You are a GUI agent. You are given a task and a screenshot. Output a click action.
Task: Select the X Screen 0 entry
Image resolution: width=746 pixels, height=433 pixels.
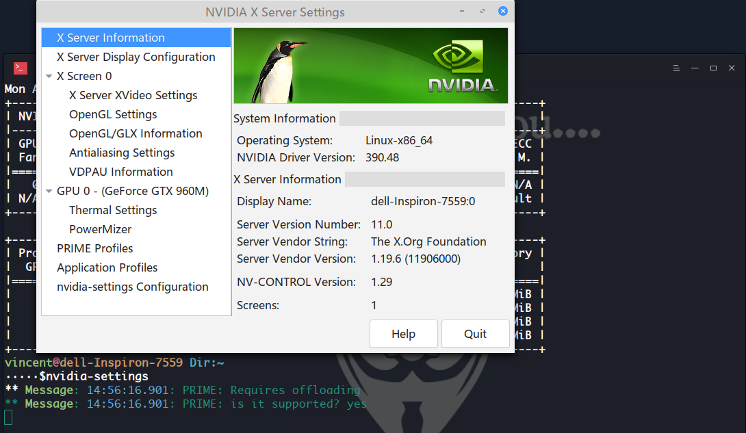(x=84, y=76)
